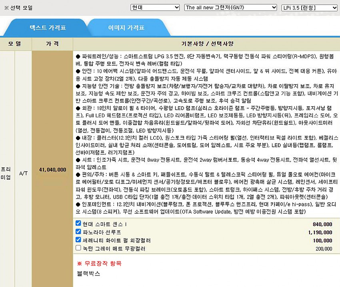Click the ※ 무료장착 항목 heading
Viewport: 340px width, 287px height.
click(99, 263)
